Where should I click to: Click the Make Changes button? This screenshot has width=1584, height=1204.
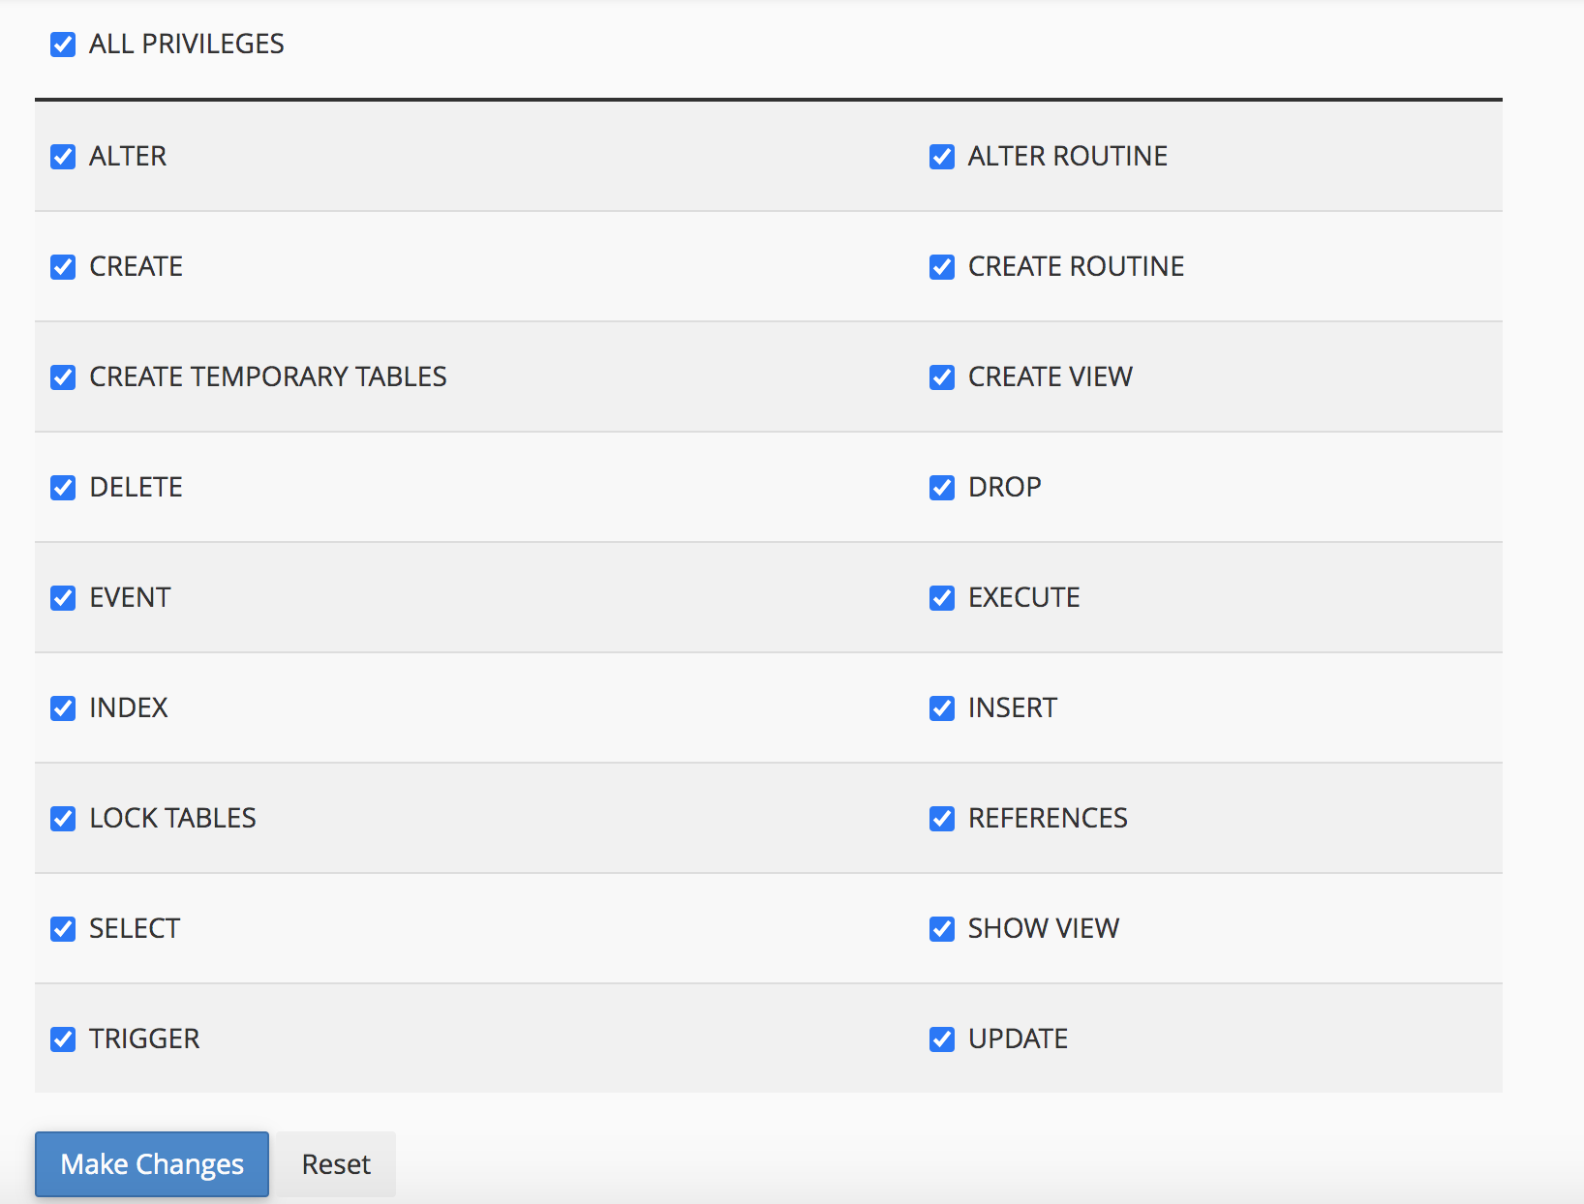pos(151,1164)
